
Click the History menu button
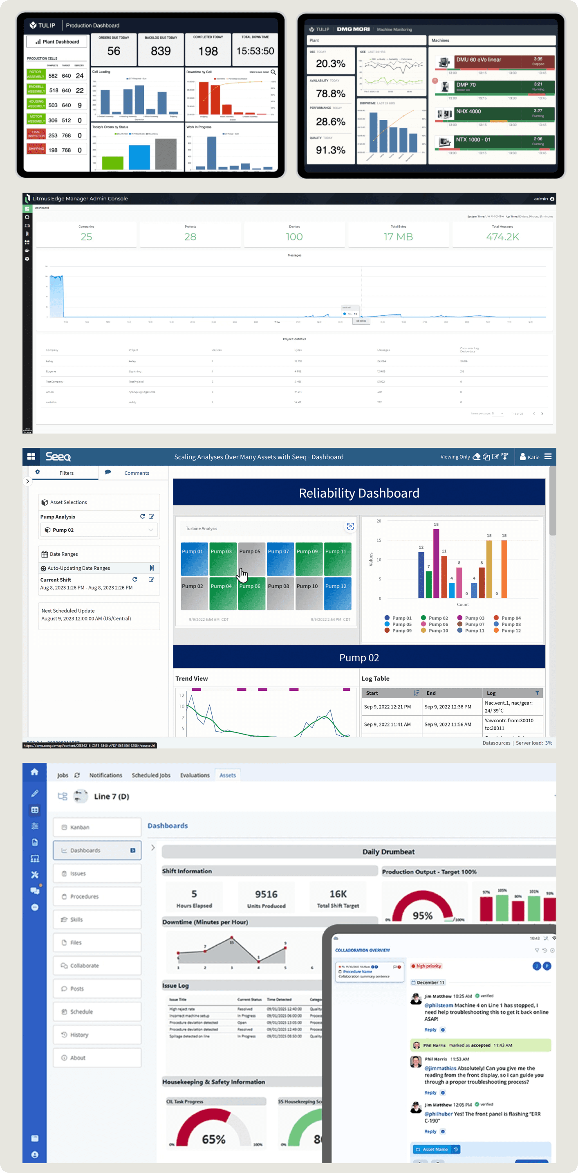pos(97,1035)
